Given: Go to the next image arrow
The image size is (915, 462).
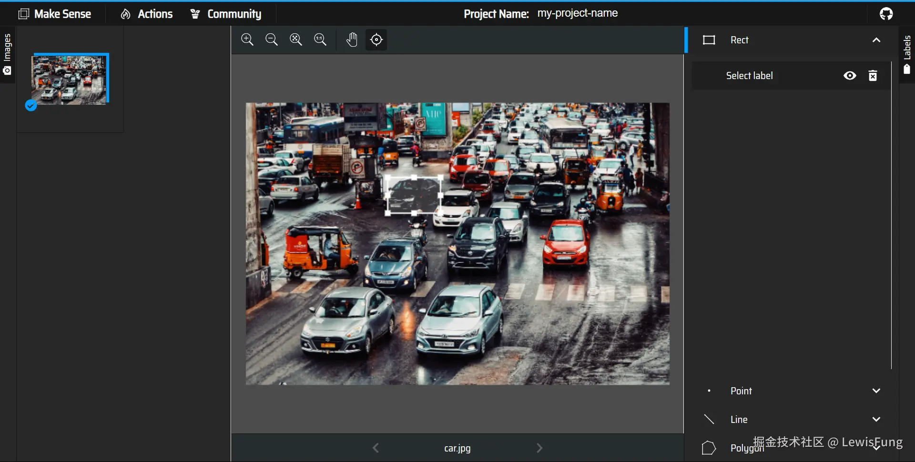Looking at the screenshot, I should coord(539,448).
